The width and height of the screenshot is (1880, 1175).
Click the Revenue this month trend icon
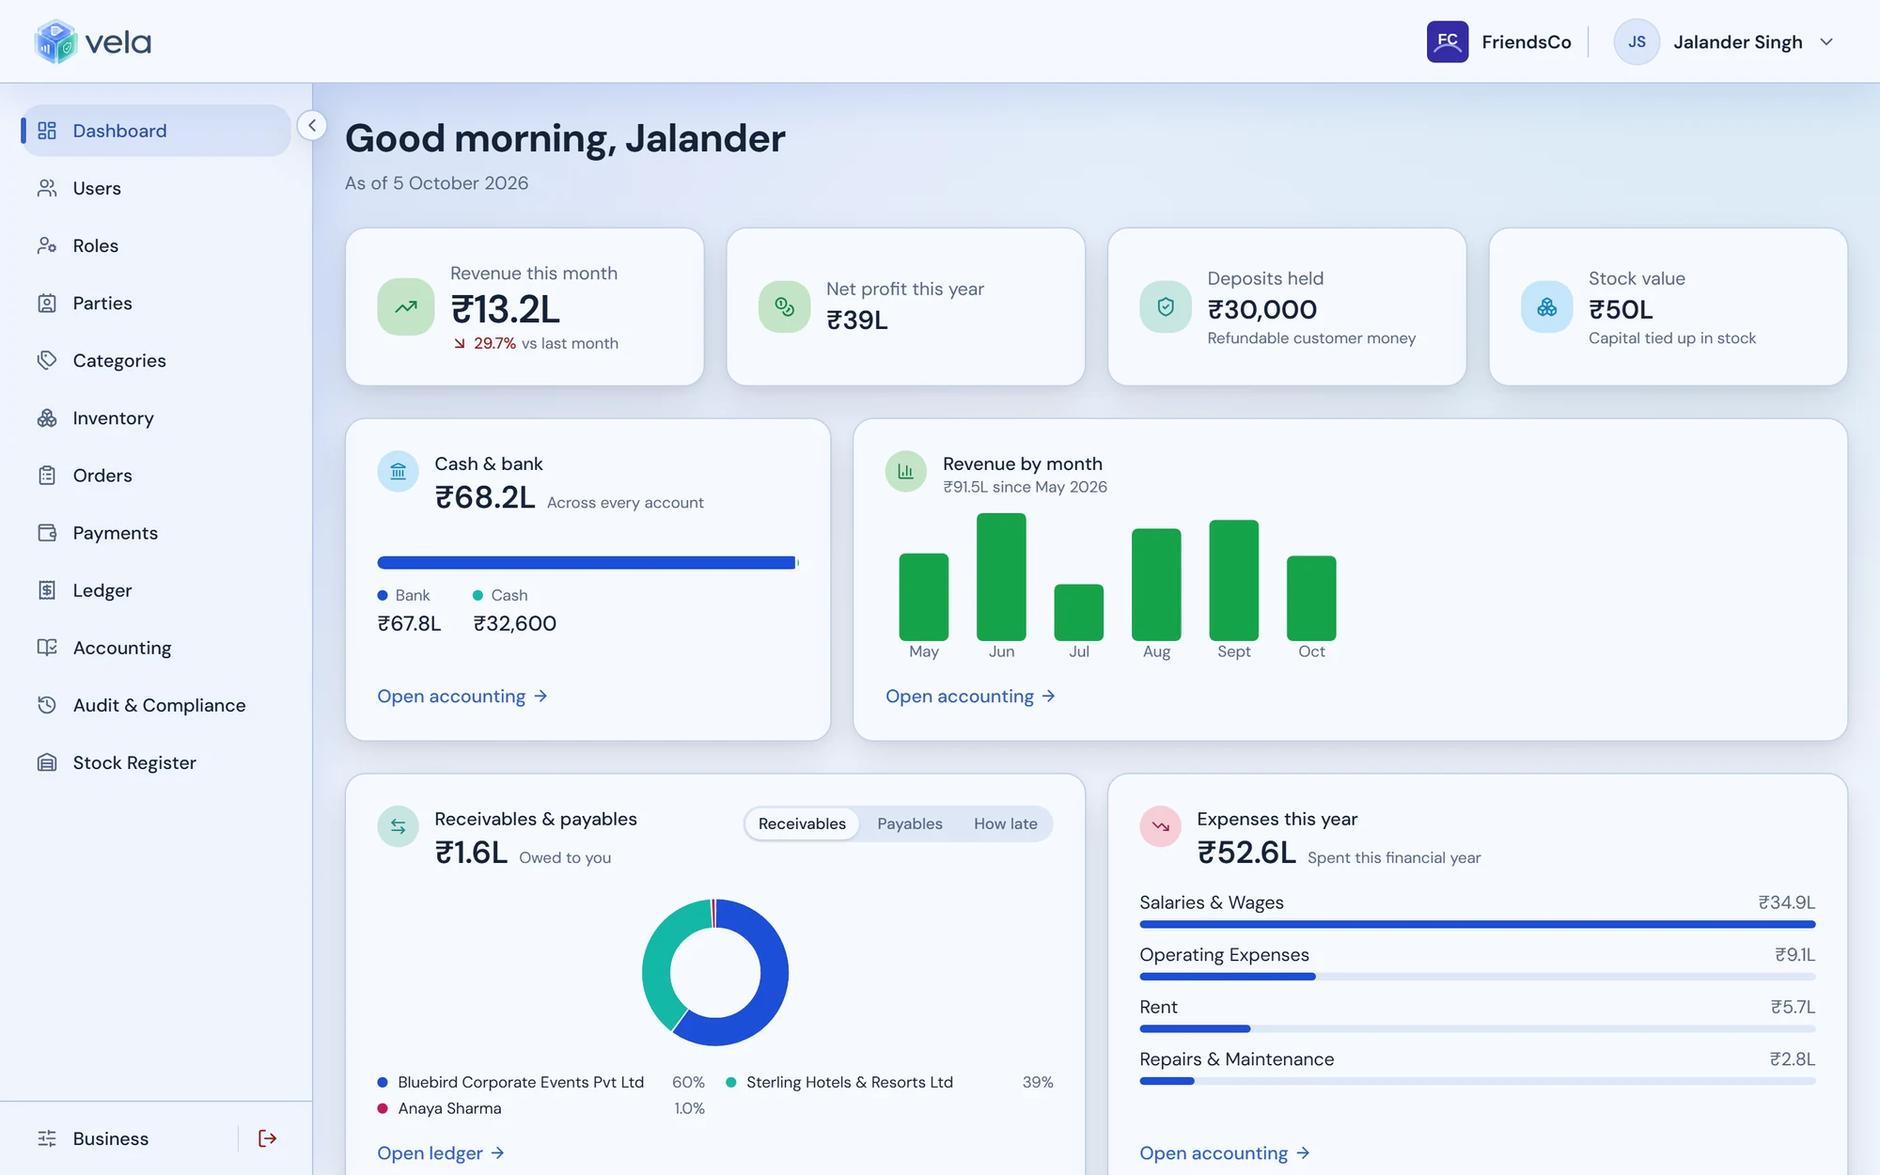click(406, 306)
